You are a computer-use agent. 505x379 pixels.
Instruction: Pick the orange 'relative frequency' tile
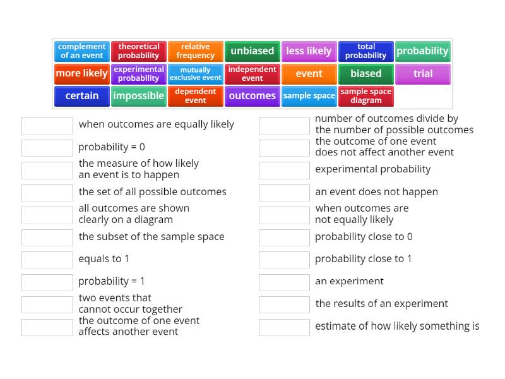pos(196,51)
